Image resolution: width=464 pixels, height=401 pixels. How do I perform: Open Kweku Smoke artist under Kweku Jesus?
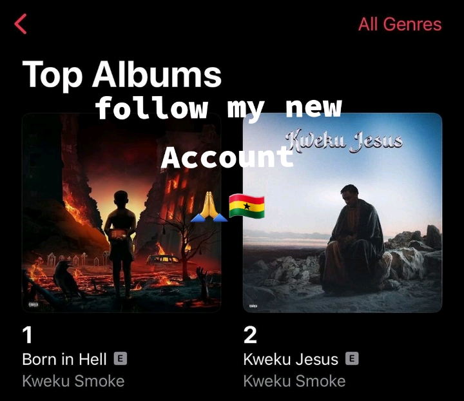[294, 381]
